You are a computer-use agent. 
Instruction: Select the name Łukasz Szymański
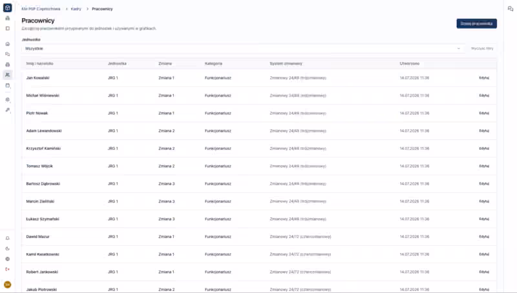pyautogui.click(x=43, y=219)
